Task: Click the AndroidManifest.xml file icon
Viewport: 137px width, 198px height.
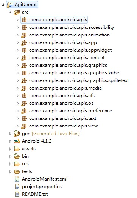Action: (x=17, y=179)
